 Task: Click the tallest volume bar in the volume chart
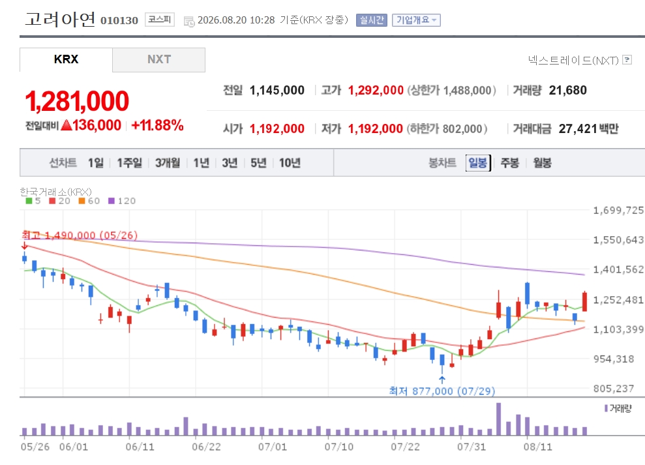tap(498, 419)
